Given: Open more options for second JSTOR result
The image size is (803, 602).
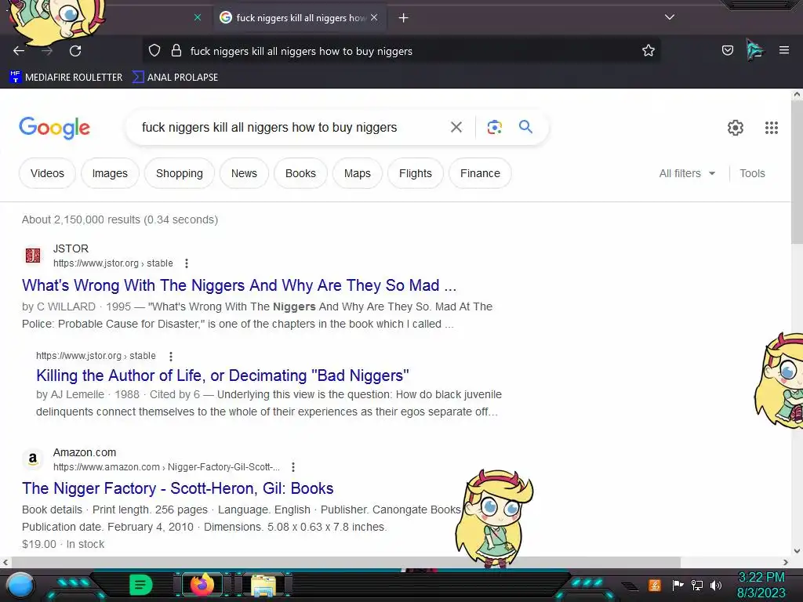Looking at the screenshot, I should tap(170, 356).
